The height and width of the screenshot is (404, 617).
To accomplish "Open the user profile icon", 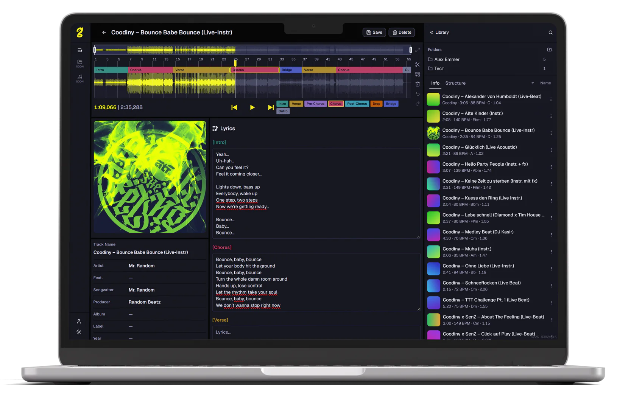I will pos(79,321).
